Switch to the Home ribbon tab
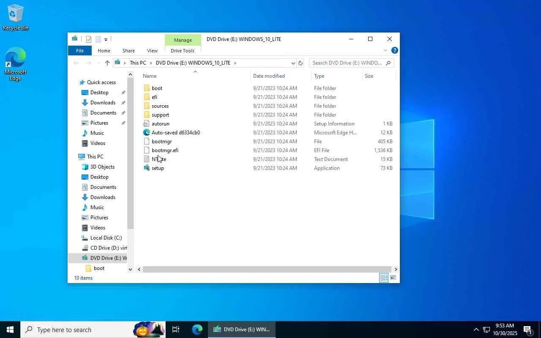 104,51
